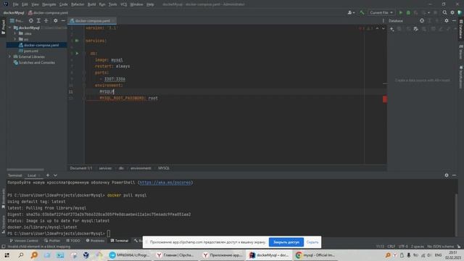The width and height of the screenshot is (464, 261).
Task: Open the File menu
Action: (15, 4)
